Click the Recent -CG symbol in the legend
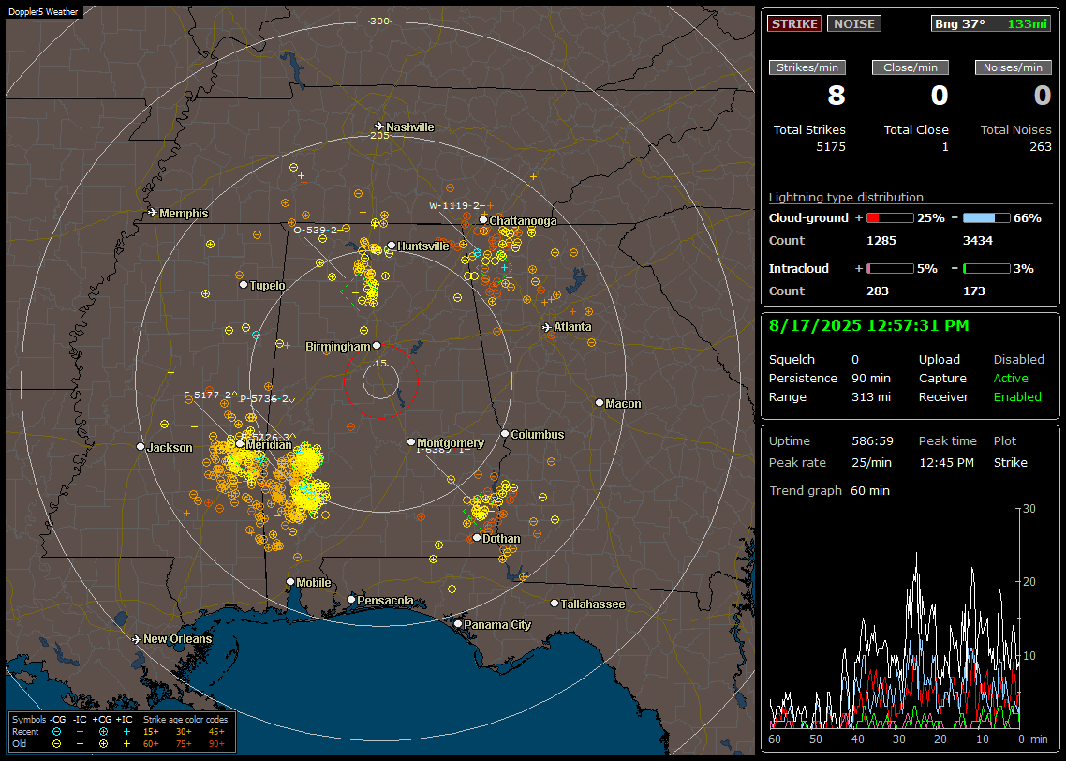 tap(57, 732)
